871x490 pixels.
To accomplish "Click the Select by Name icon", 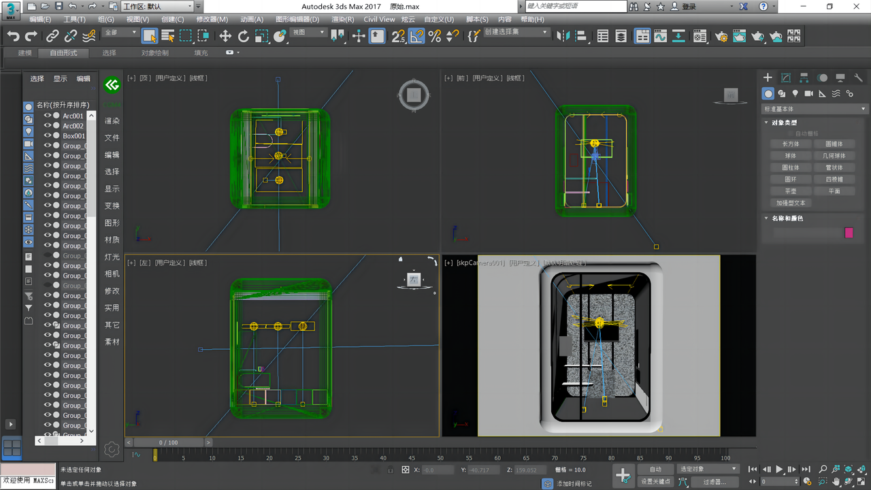I will (x=167, y=36).
